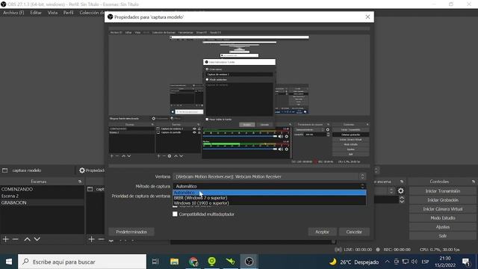478x269 pixels.
Task: Move the selected scene down
Action: pyautogui.click(x=37, y=239)
